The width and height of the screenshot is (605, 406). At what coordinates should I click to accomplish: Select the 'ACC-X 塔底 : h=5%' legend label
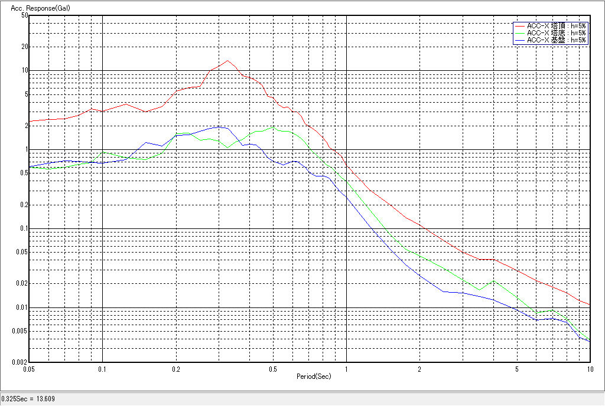556,33
